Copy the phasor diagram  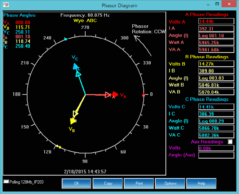pyautogui.click(x=108, y=183)
